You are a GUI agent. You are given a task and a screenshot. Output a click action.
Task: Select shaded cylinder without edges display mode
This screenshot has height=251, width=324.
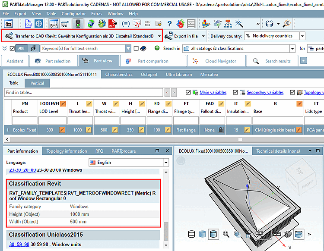point(202,234)
